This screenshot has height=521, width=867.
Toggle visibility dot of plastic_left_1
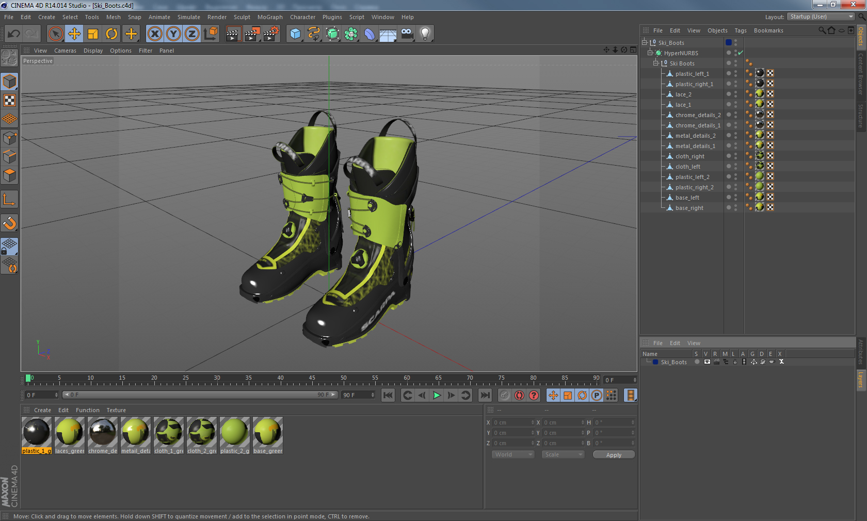tap(729, 73)
